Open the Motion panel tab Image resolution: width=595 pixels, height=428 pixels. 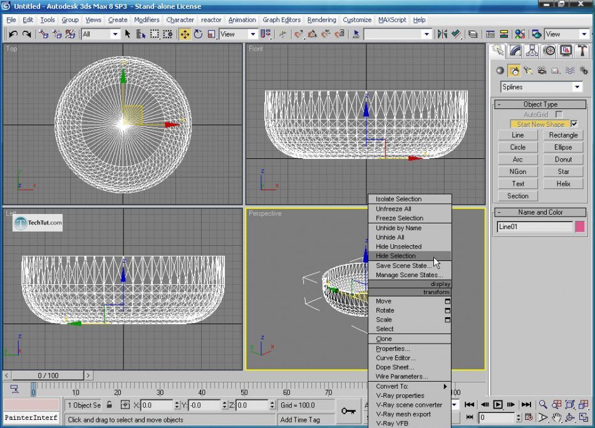click(x=549, y=51)
